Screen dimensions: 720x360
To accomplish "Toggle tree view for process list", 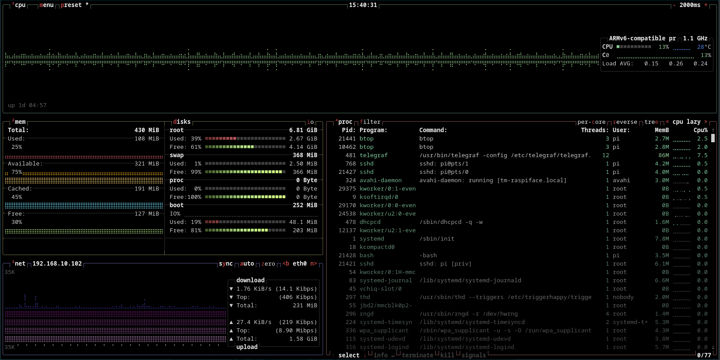I will [651, 122].
